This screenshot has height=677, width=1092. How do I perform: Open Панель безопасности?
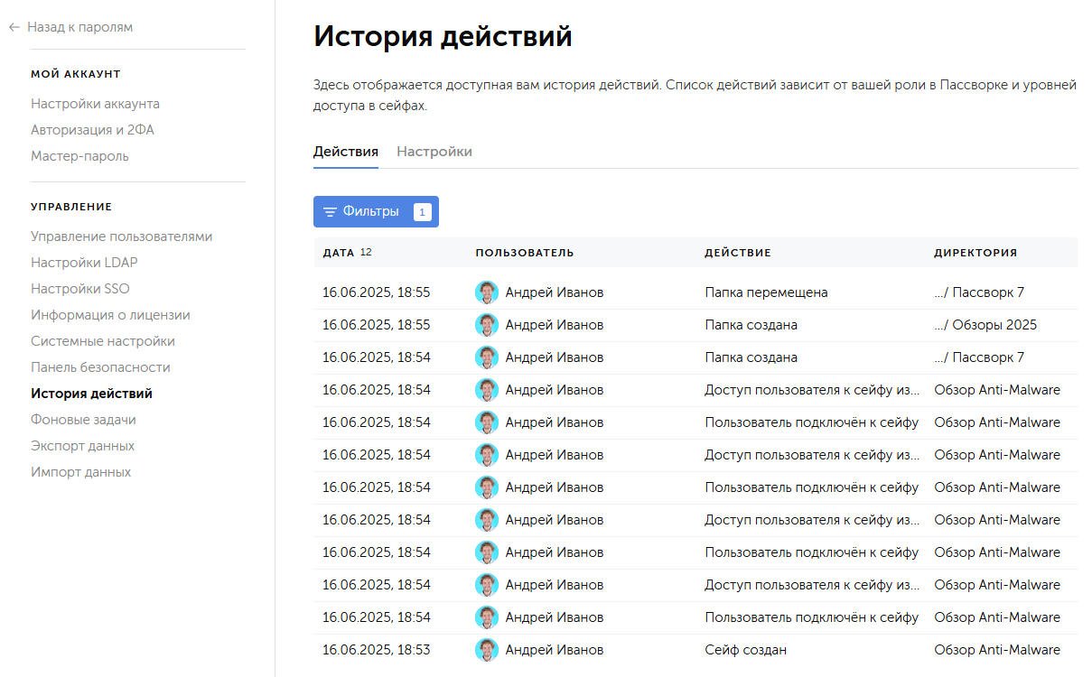coord(100,367)
